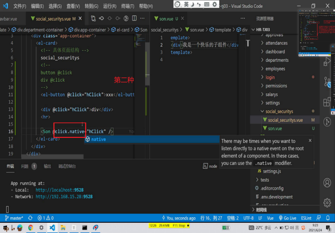The height and width of the screenshot is (233, 335).
Task: Open the http://localhost:9528 link
Action: tap(59, 190)
